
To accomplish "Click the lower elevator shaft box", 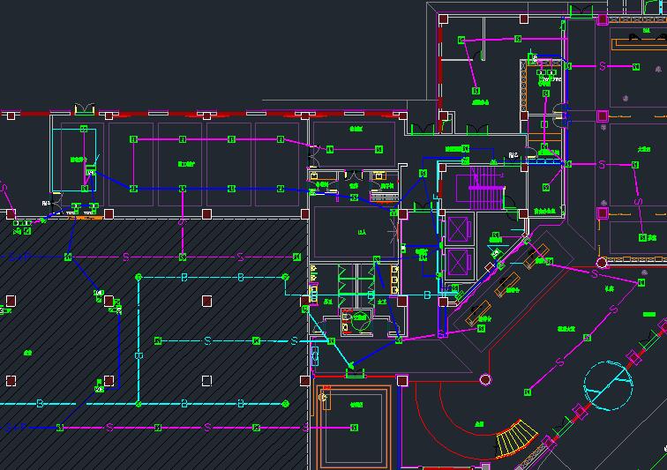I will point(461,262).
